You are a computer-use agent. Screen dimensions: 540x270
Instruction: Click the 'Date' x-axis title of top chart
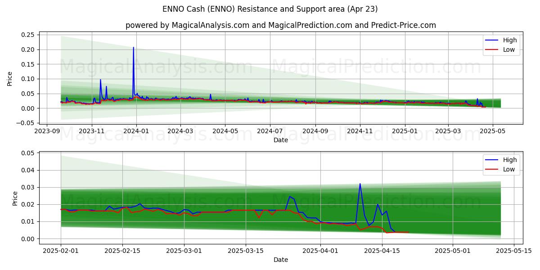281,140
